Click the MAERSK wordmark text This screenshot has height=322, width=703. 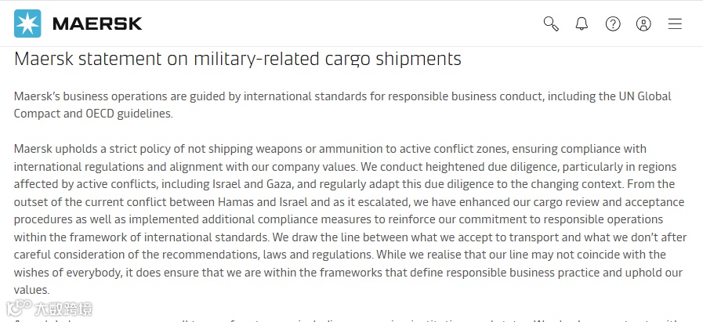97,24
